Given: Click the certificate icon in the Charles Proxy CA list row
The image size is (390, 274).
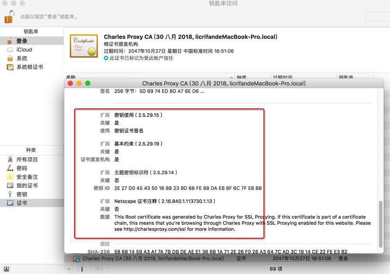Looking at the screenshot, I should coord(76,259).
